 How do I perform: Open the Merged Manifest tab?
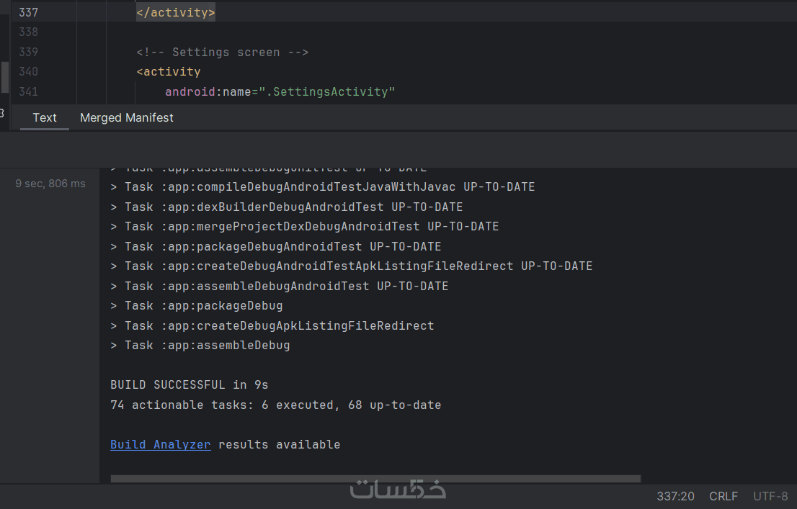click(x=127, y=117)
